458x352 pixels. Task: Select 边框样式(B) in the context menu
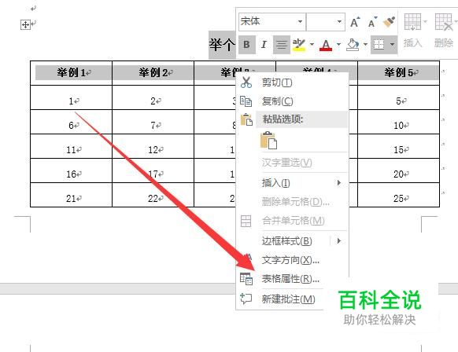click(x=292, y=241)
